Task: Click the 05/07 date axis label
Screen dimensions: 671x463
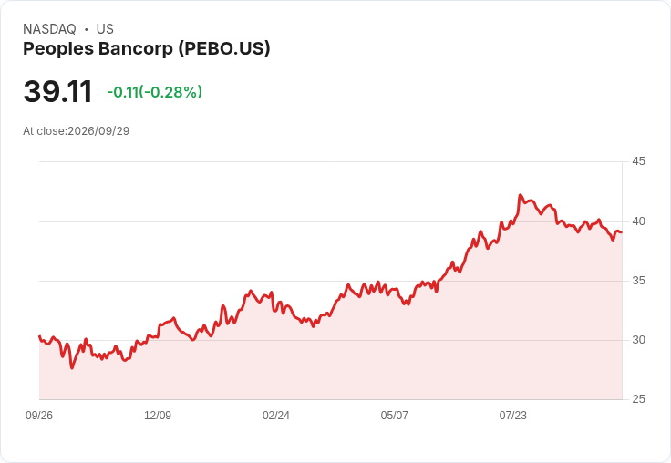Action: point(394,416)
